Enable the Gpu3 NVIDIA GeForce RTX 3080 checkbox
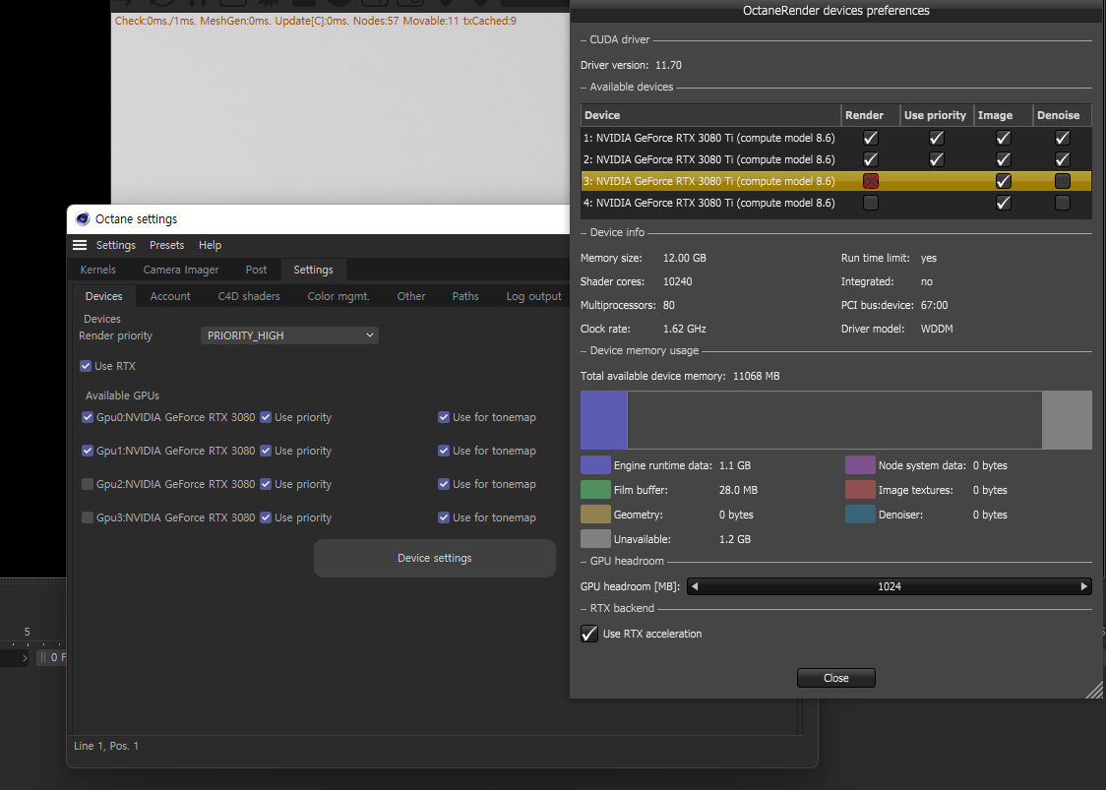The width and height of the screenshot is (1106, 790). [88, 517]
